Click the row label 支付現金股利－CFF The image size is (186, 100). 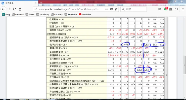59,77
